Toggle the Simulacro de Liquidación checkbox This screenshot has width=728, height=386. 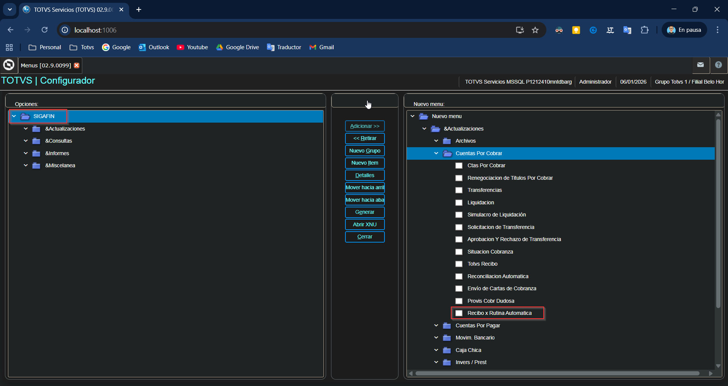[459, 215]
